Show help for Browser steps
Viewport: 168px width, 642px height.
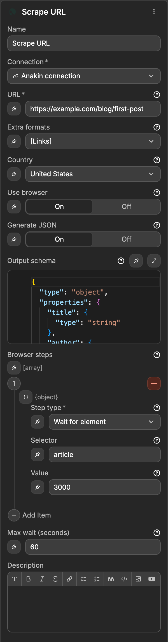(157, 355)
